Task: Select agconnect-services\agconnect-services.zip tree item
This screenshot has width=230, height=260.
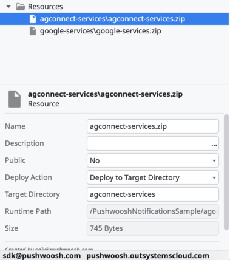Action: pyautogui.click(x=114, y=19)
